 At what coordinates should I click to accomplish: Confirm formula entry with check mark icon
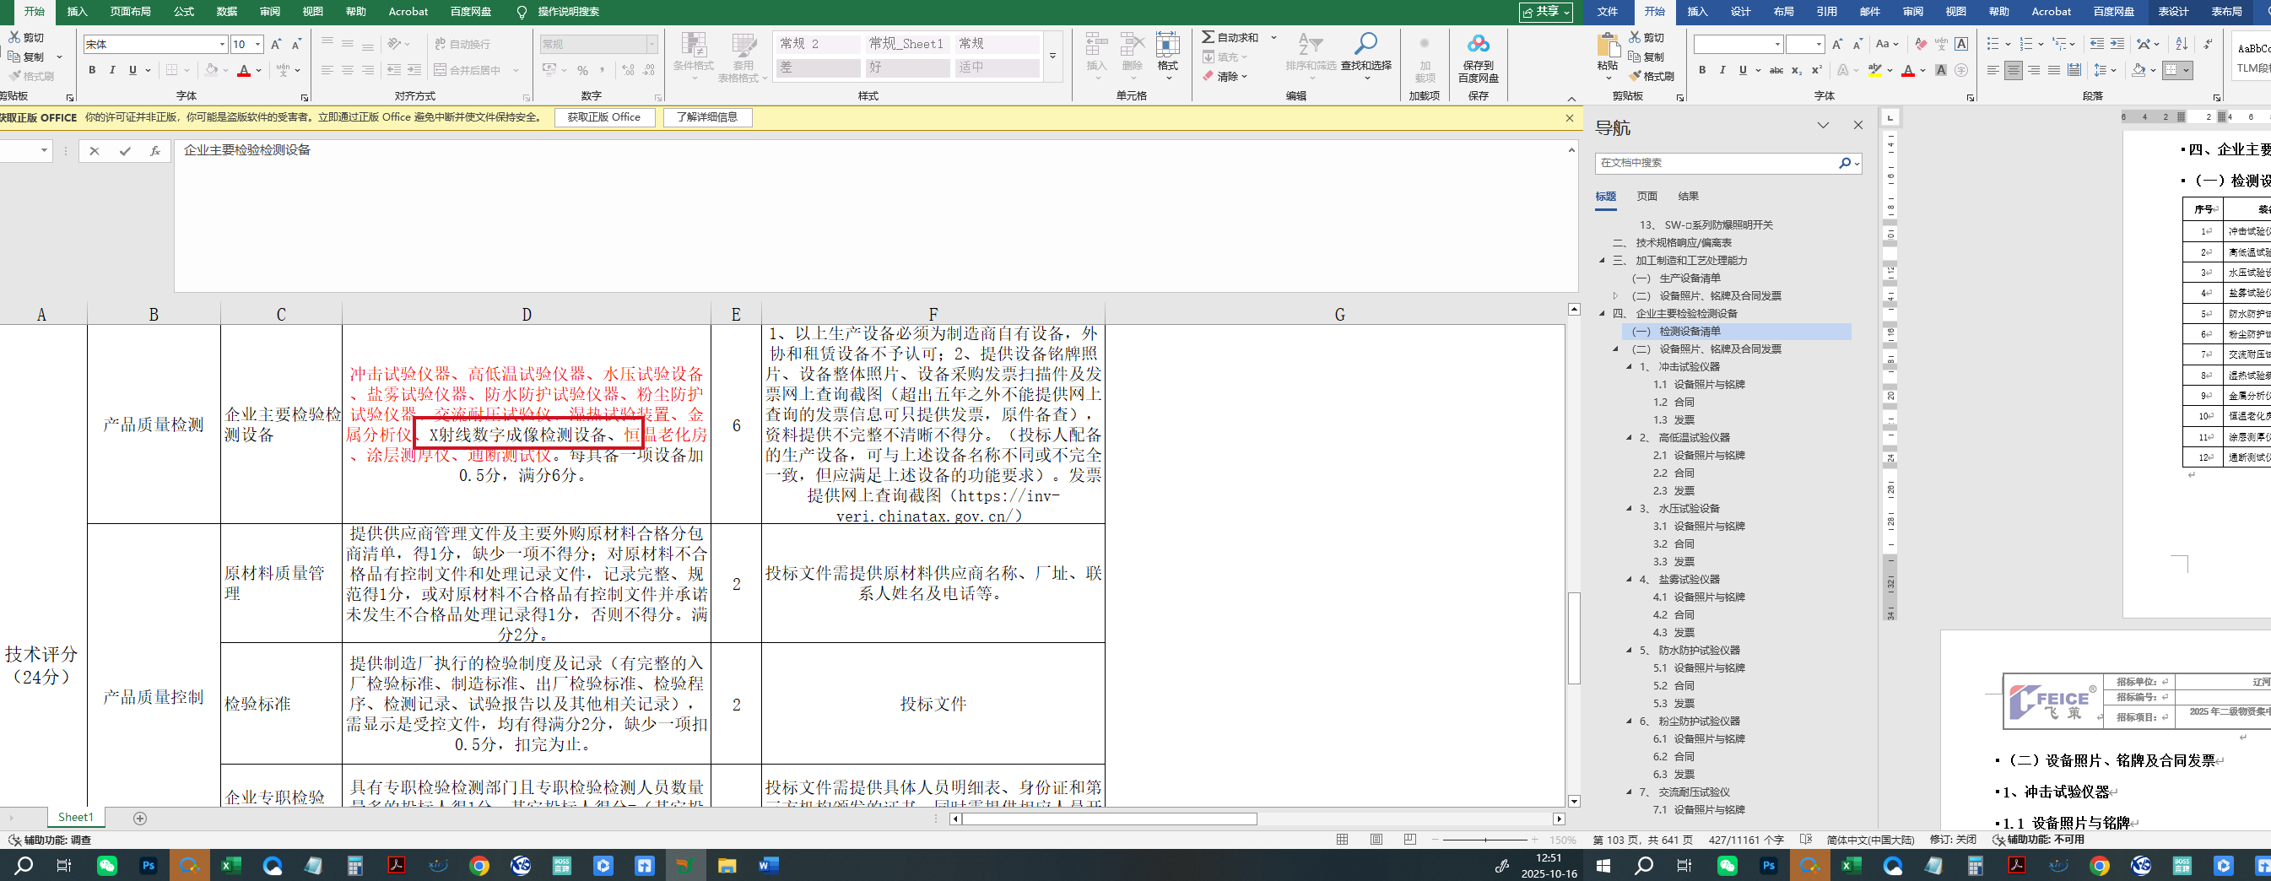click(x=124, y=152)
